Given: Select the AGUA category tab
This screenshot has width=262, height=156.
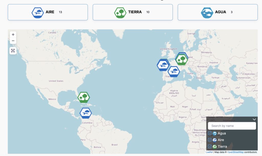Looking at the screenshot, I should [217, 12].
